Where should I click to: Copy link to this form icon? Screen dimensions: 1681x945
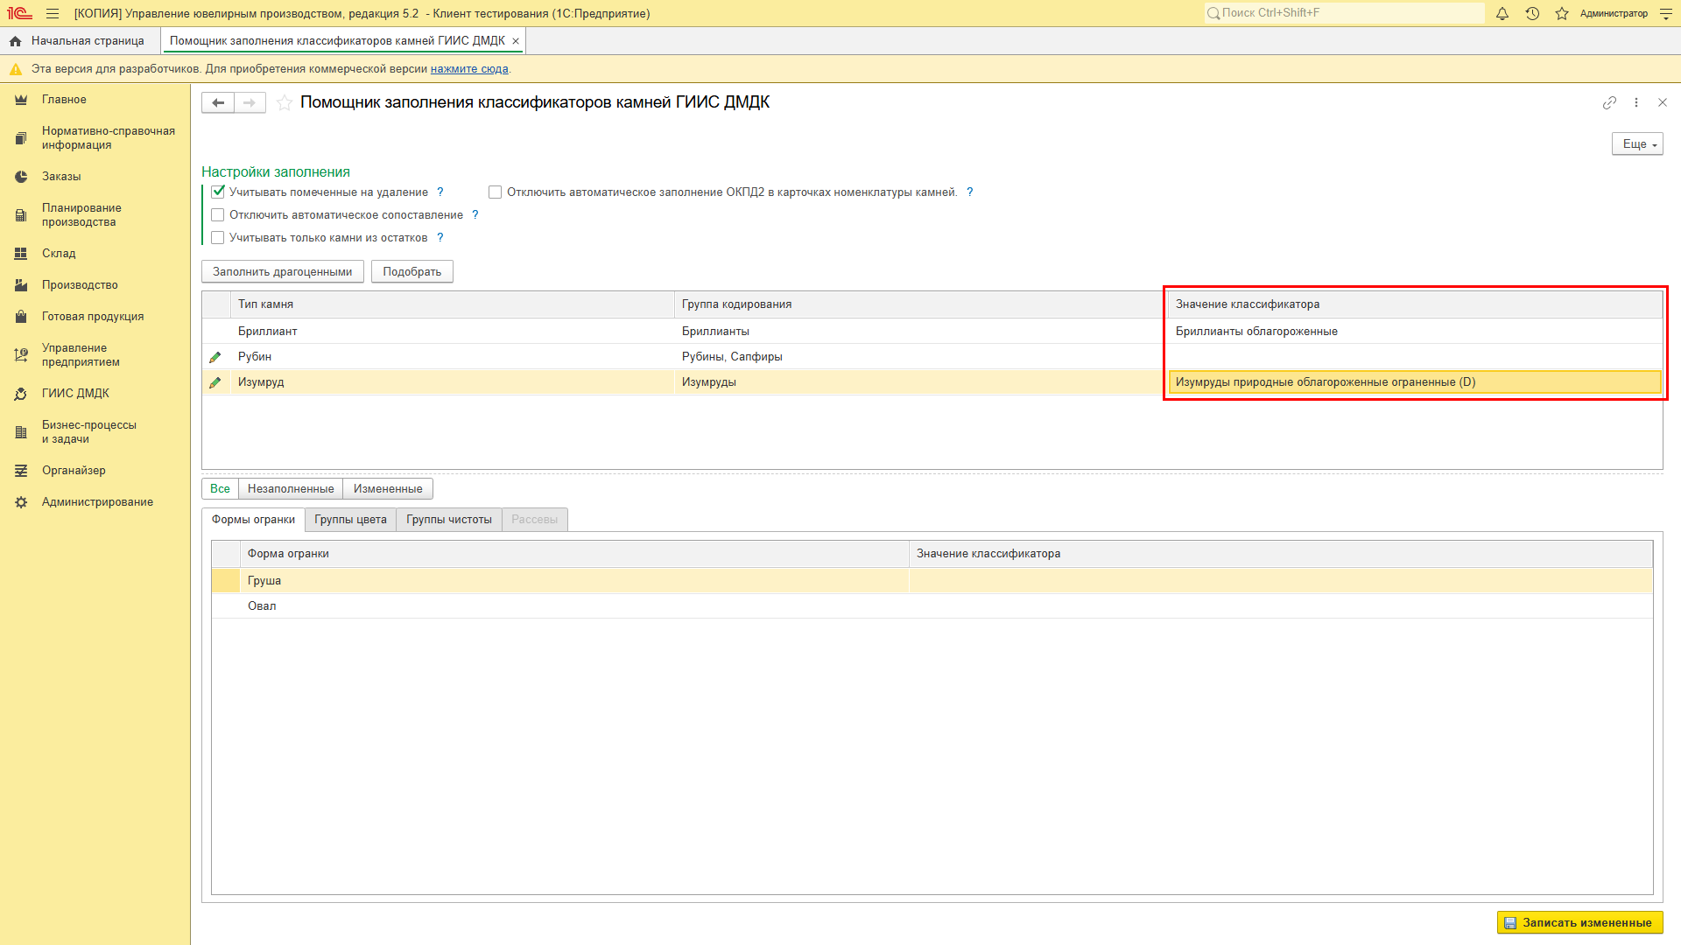coord(1609,102)
